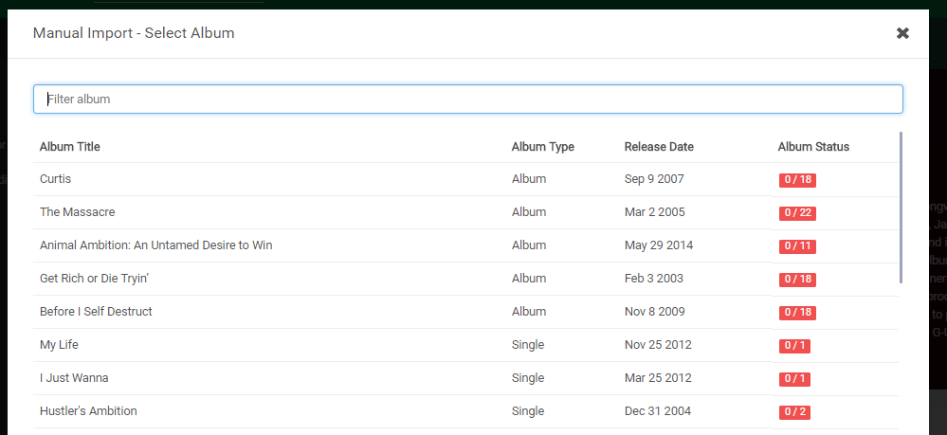
Task: Sort by Release Date column header
Action: coord(659,147)
